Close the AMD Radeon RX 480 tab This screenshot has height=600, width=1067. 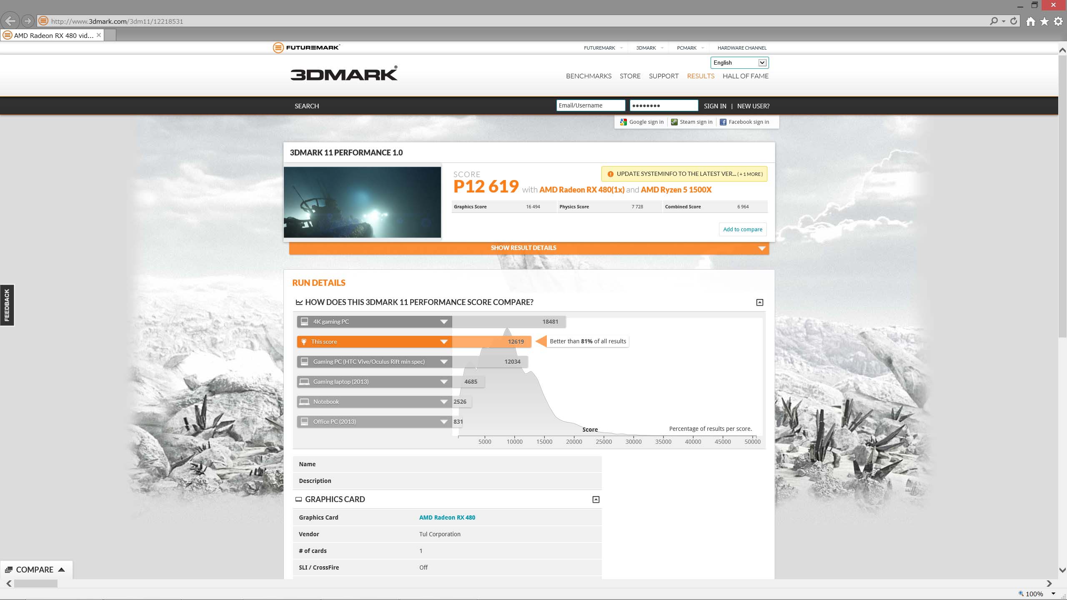(99, 35)
